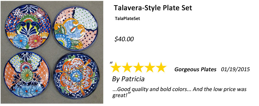Select the bottom-right navy orange-flower plate
This screenshot has width=259, height=106.
tap(76, 76)
